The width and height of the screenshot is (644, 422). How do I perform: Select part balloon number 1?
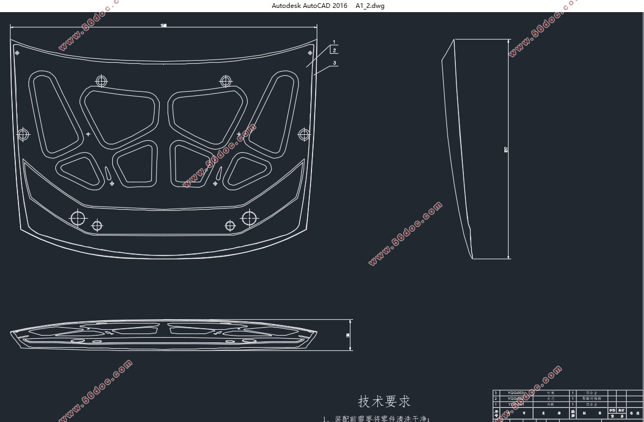(x=334, y=42)
